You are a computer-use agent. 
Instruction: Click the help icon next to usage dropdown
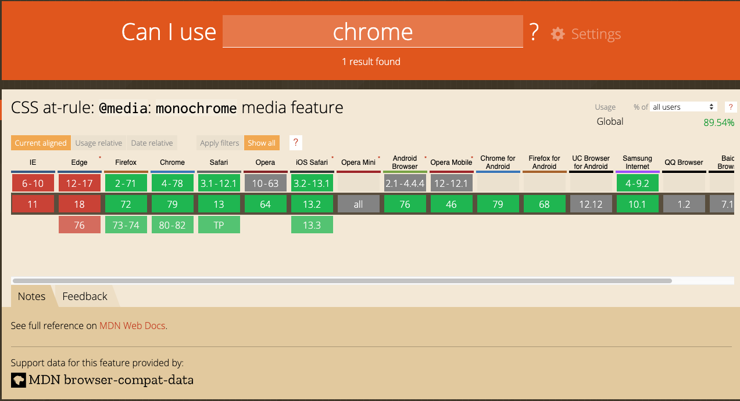pos(731,107)
